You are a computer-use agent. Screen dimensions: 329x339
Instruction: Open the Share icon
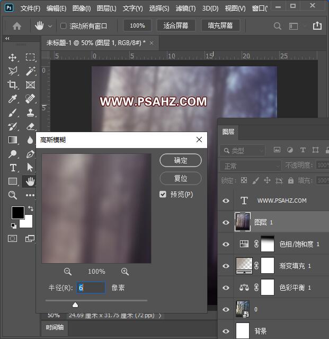tap(317, 25)
